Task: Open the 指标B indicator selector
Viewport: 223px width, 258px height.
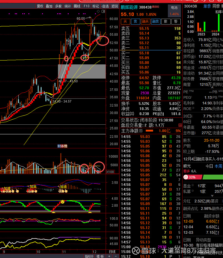Action: click(x=89, y=256)
